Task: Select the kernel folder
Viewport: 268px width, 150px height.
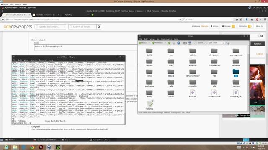Action: click(x=149, y=73)
